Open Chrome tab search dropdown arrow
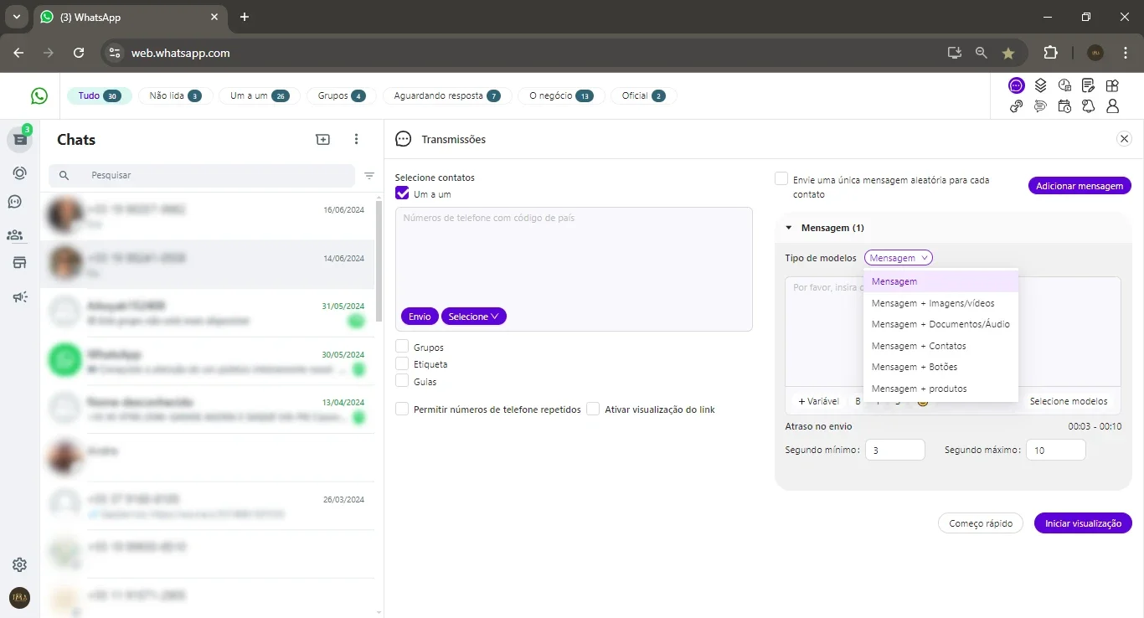The height and width of the screenshot is (618, 1144). click(x=16, y=17)
